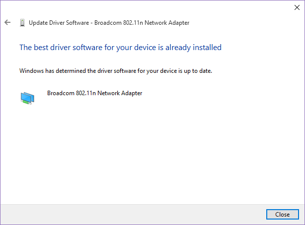Go back using the left arrow icon

pos(7,22)
